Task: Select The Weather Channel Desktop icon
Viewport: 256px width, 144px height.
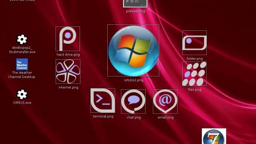Action: 22,64
